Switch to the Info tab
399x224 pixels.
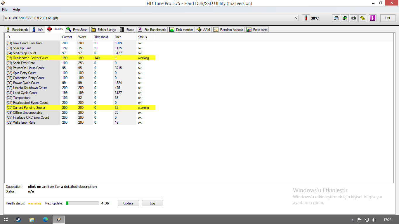[38, 29]
